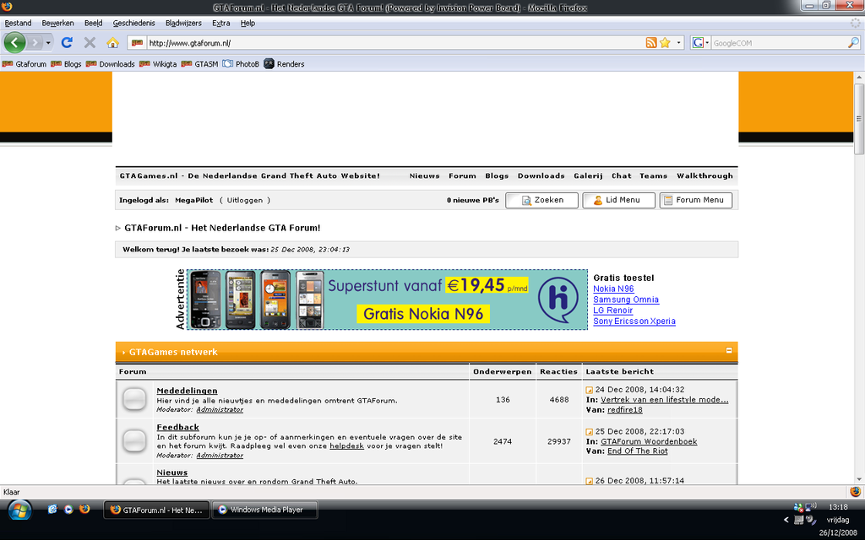Click the Superstunt Nokia N96 ad banner
The height and width of the screenshot is (540, 865).
click(387, 300)
